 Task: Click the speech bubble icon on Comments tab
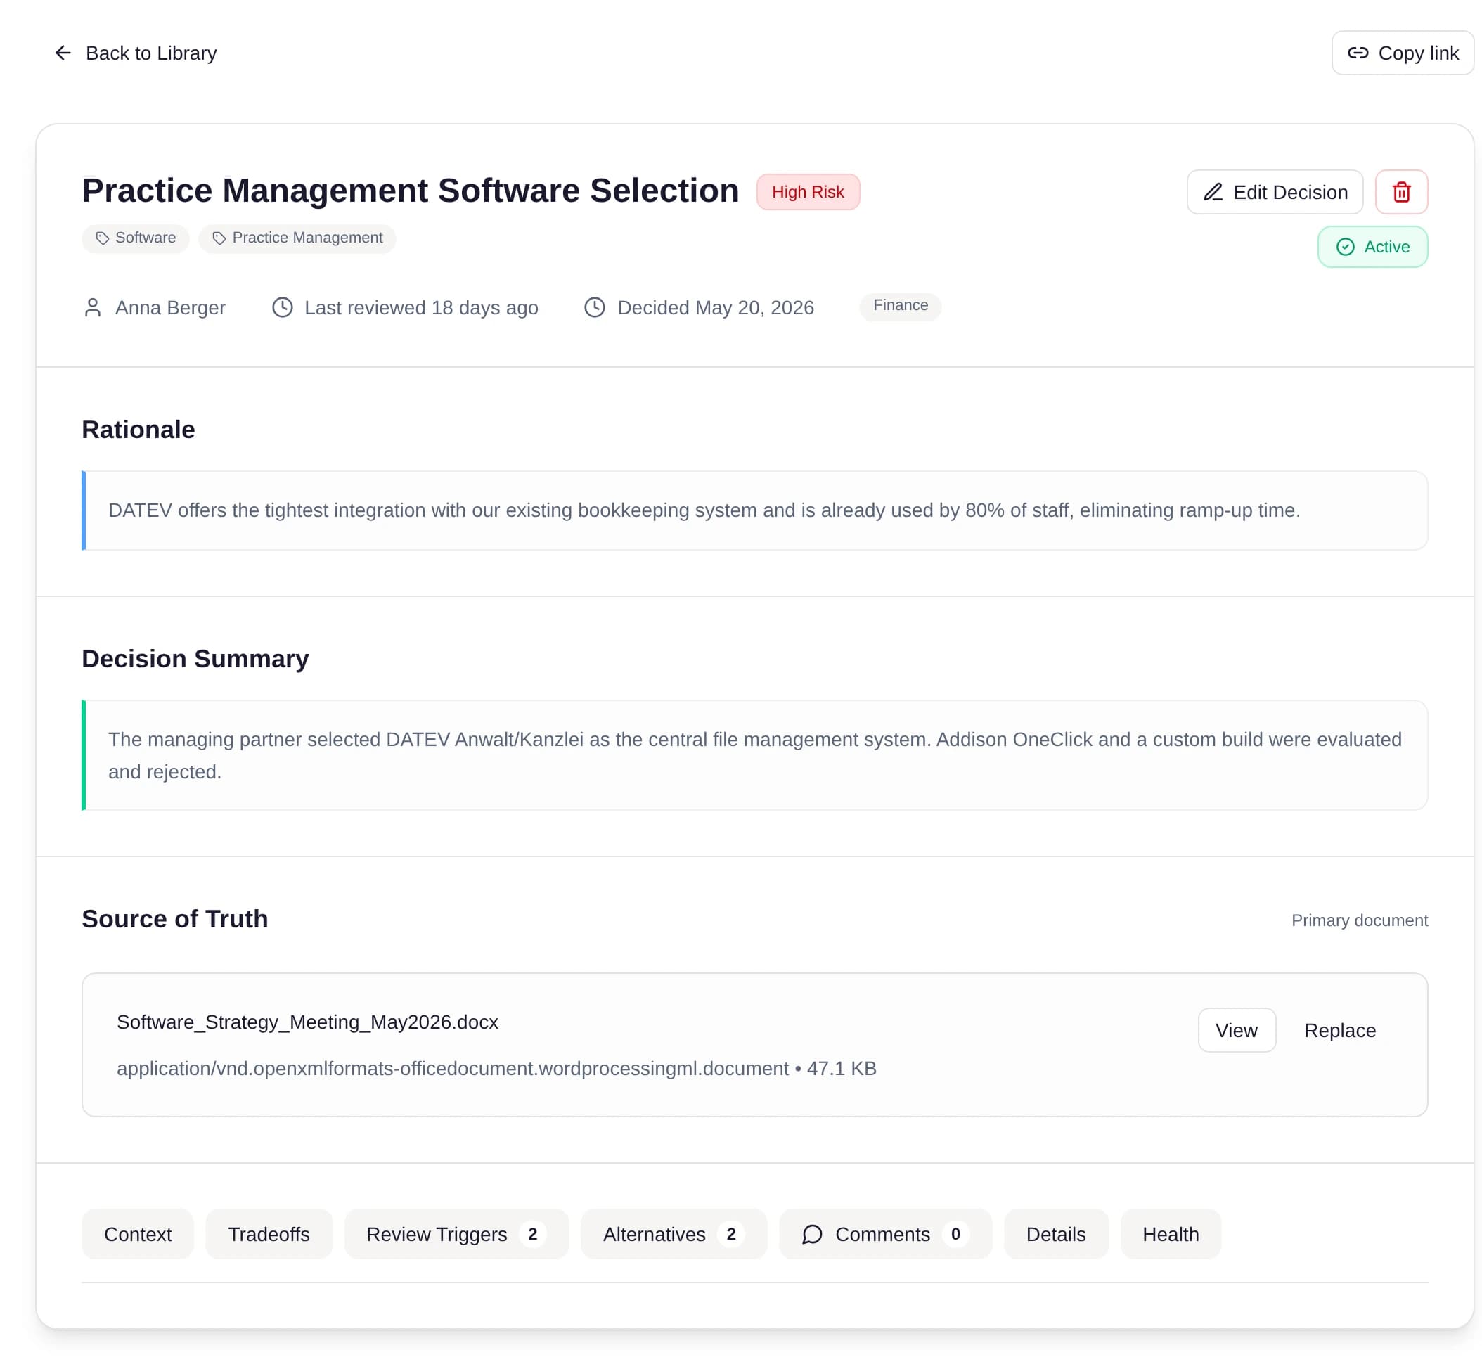pos(813,1234)
